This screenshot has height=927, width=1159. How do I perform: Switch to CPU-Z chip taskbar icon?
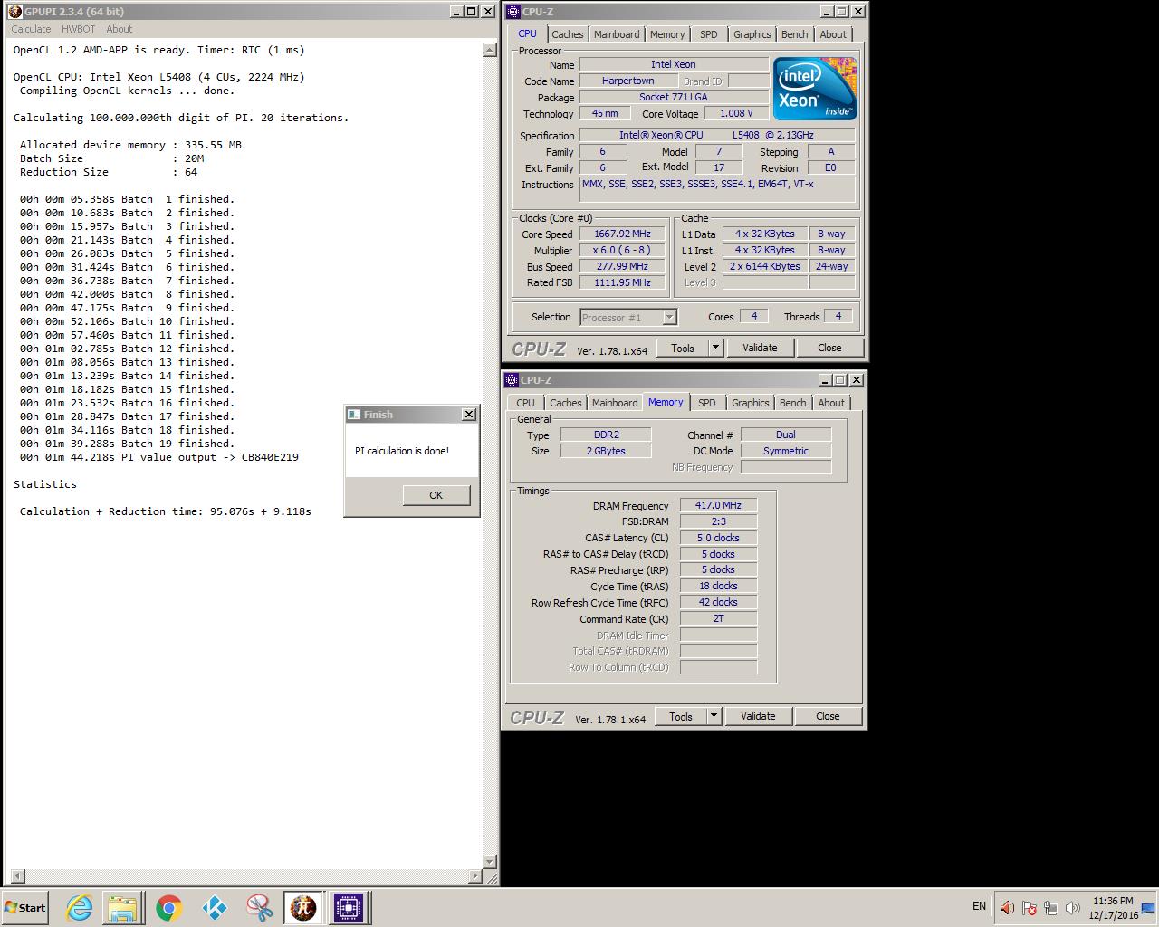[349, 907]
